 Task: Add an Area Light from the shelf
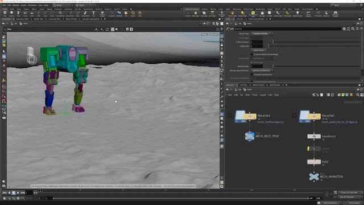(212, 14)
